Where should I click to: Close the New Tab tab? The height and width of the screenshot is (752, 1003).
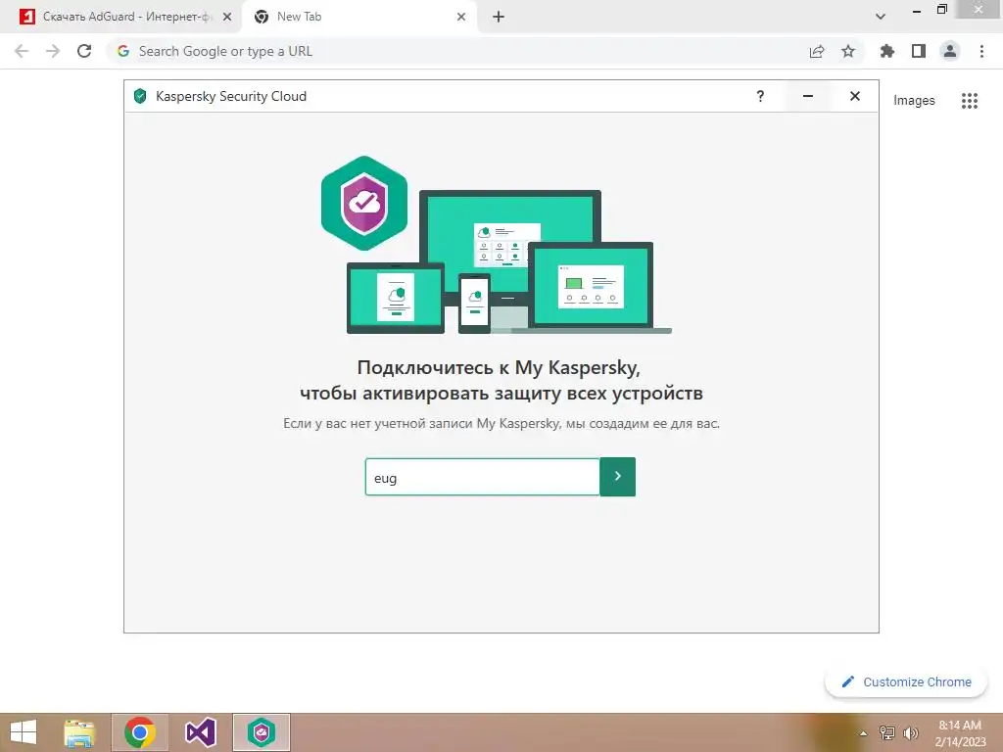pos(461,18)
